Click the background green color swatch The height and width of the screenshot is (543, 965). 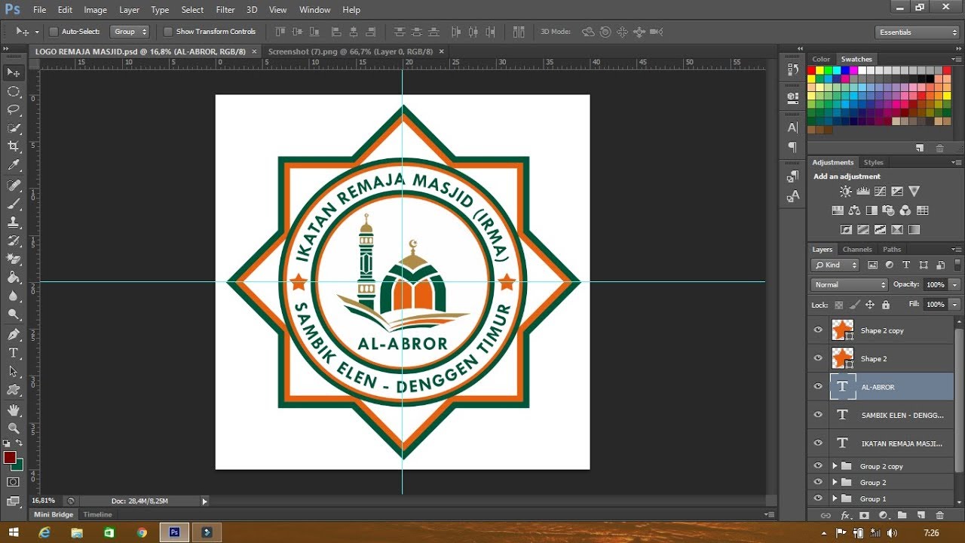(18, 465)
